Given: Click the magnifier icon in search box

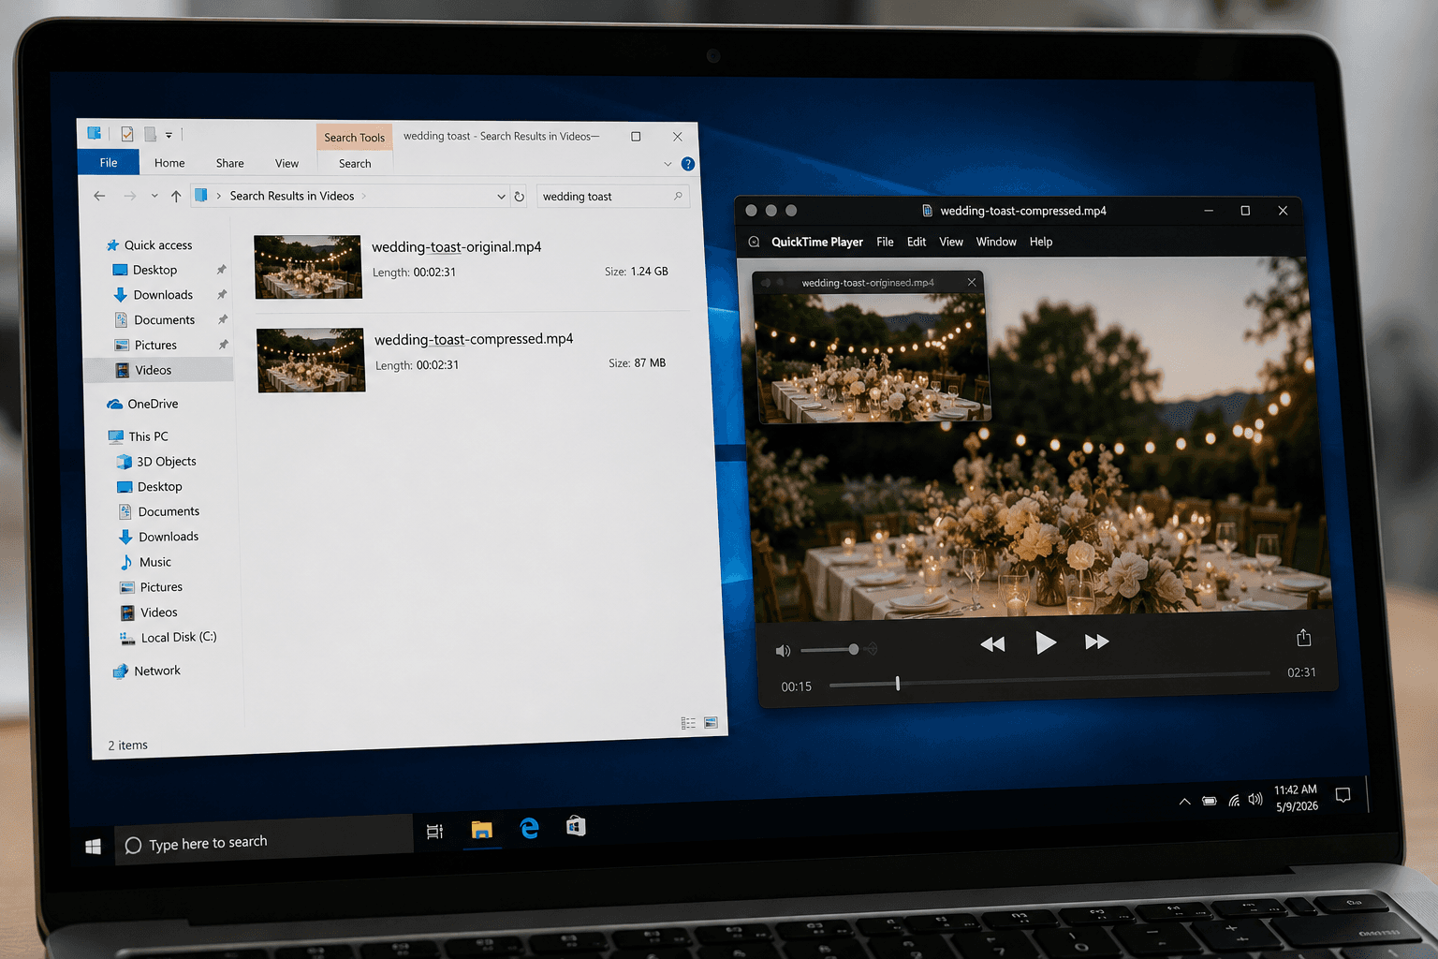Looking at the screenshot, I should tap(678, 196).
